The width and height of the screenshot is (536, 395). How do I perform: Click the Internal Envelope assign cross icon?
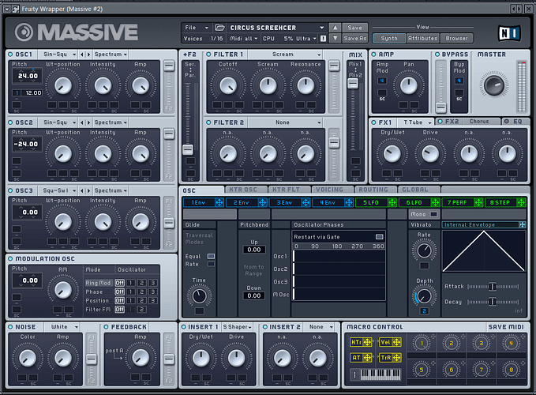click(x=522, y=224)
